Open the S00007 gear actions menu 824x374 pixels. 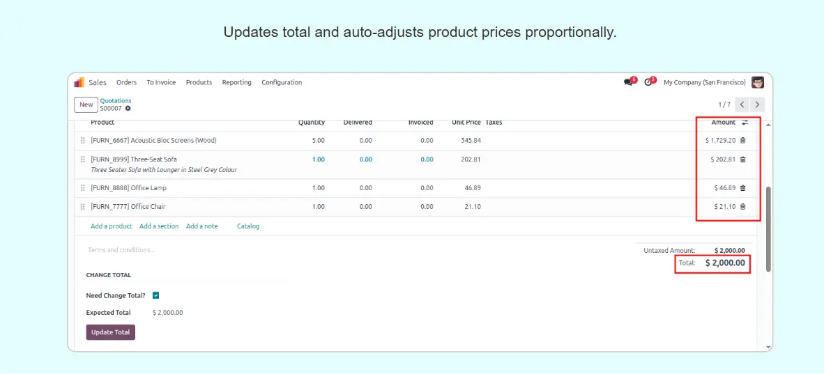[x=128, y=109]
